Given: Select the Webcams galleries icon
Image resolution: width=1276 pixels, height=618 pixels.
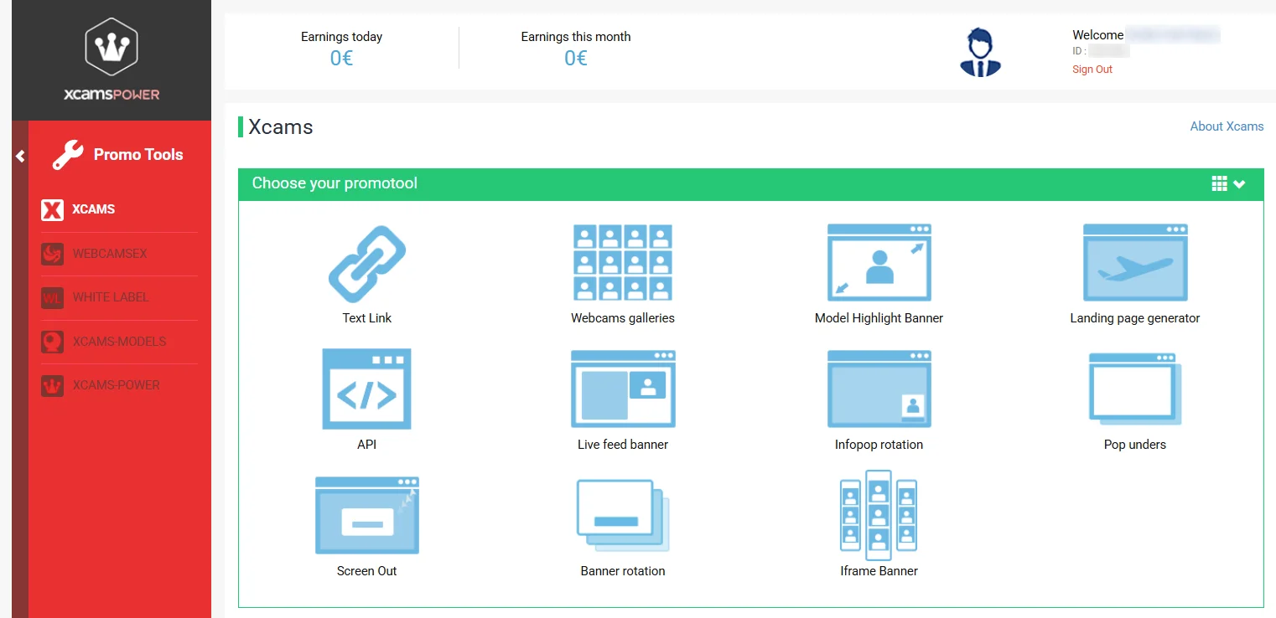Looking at the screenshot, I should coord(622,263).
